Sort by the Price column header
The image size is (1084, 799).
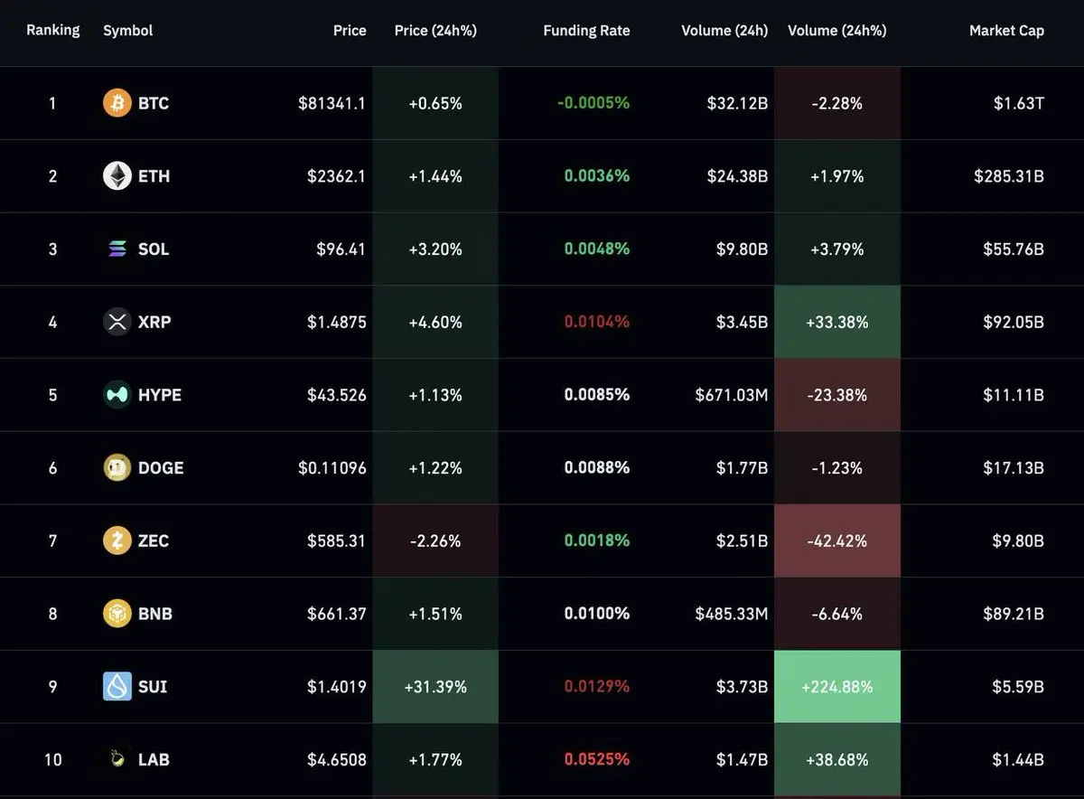coord(350,31)
